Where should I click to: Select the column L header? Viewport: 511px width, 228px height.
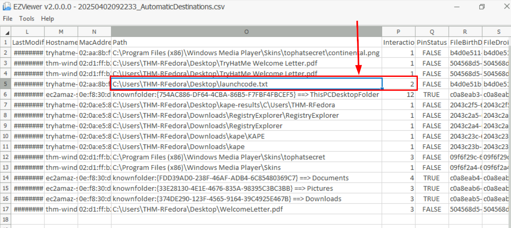27,32
